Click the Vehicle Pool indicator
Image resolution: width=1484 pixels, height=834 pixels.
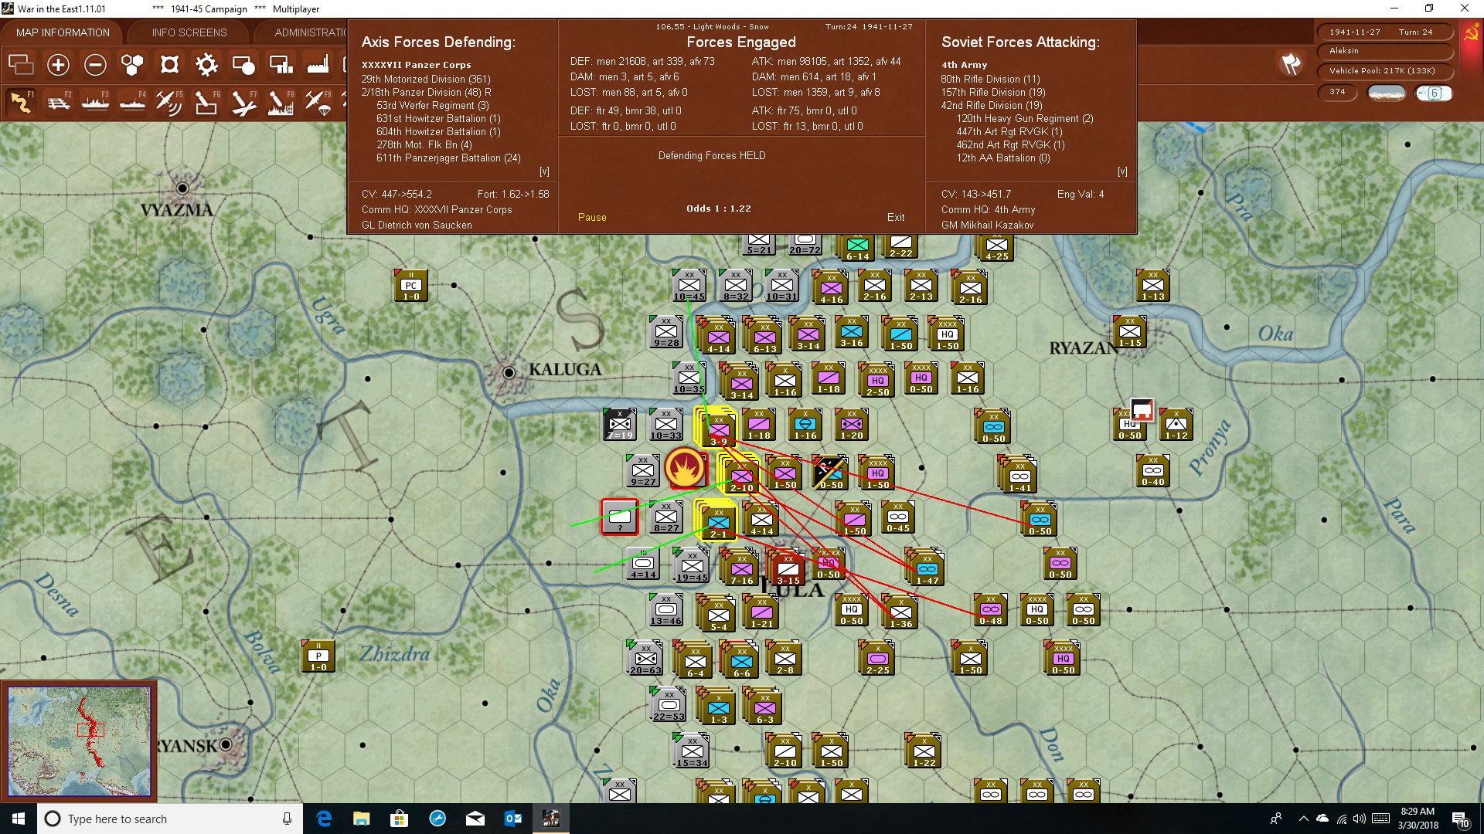click(x=1384, y=71)
